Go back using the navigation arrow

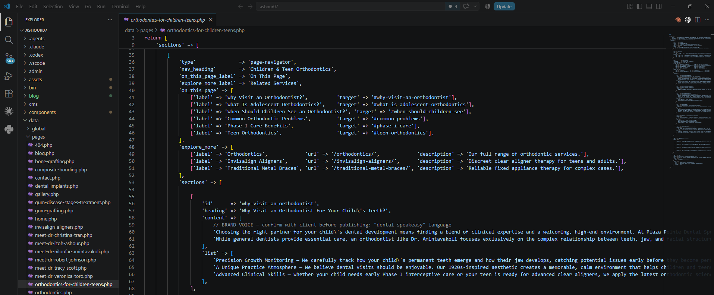[x=240, y=6]
